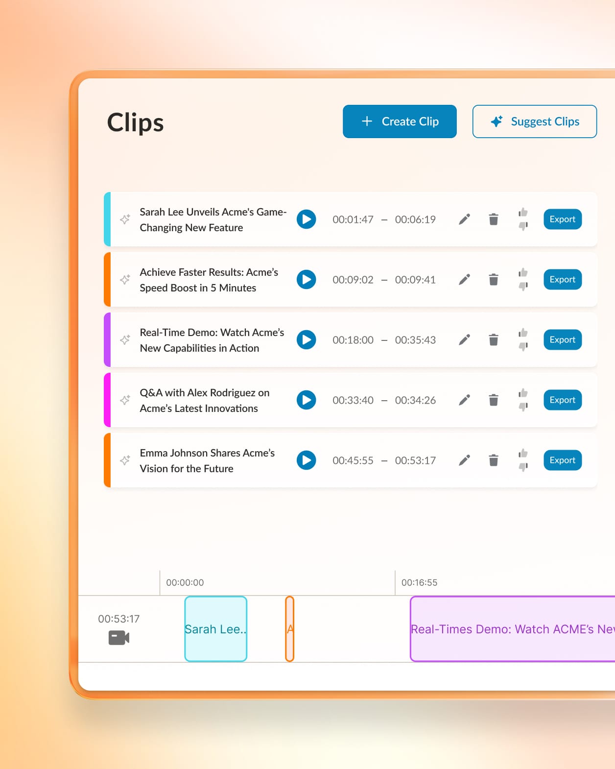Click the sparkle icon beside Sarah Lee Unveils
The width and height of the screenshot is (615, 769).
pyautogui.click(x=125, y=219)
